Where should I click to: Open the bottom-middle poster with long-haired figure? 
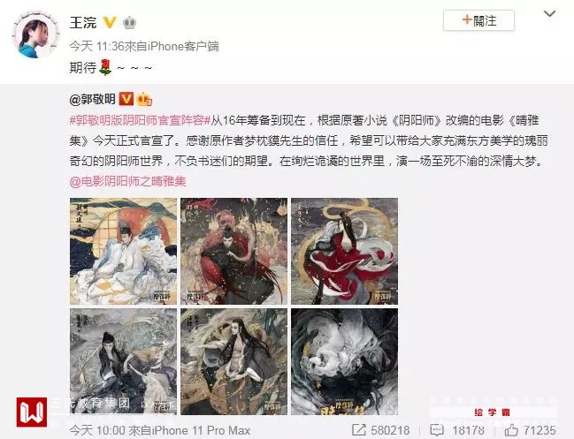tap(233, 361)
